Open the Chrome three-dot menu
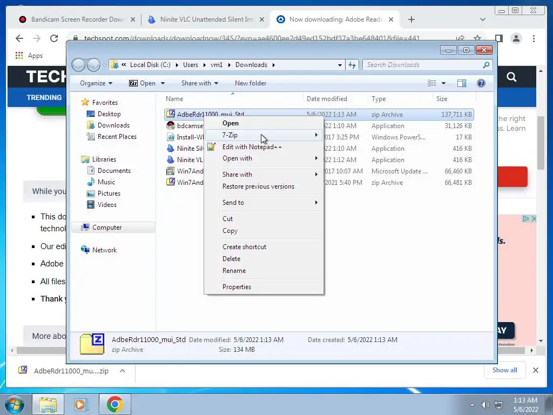The height and width of the screenshot is (415, 553). click(534, 38)
